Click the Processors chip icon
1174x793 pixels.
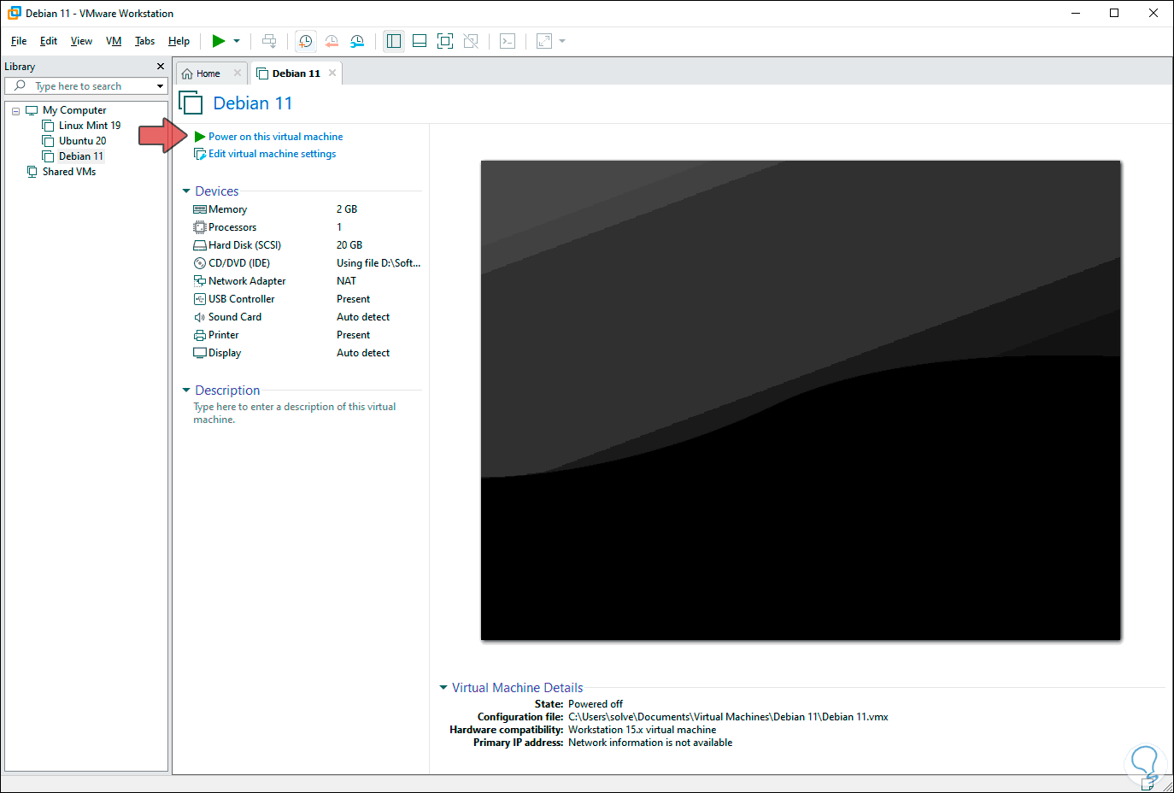pos(200,227)
